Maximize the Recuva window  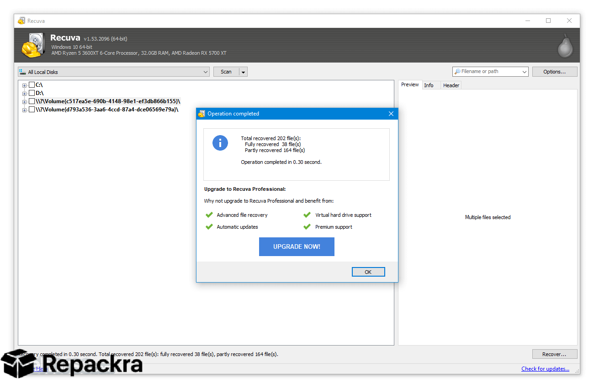click(548, 21)
